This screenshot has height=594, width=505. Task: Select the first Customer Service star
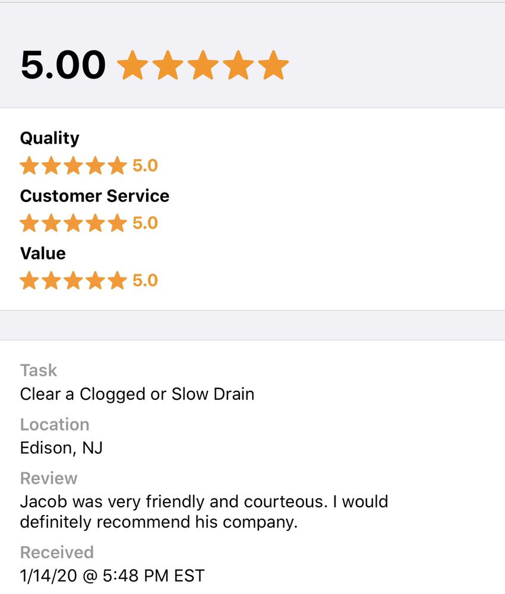click(29, 223)
